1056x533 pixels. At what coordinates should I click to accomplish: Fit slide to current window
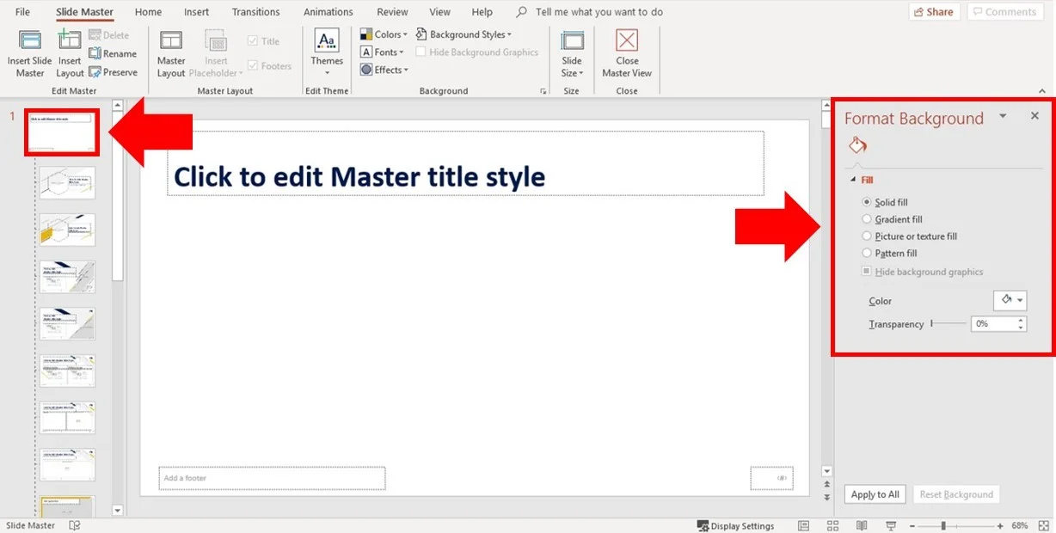(1044, 525)
